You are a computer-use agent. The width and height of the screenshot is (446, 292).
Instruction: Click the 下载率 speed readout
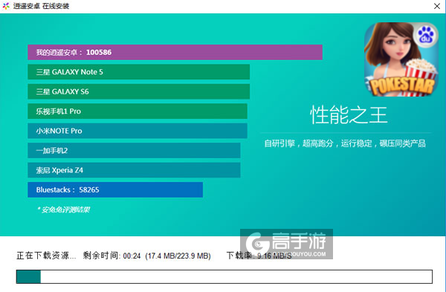coord(259,256)
